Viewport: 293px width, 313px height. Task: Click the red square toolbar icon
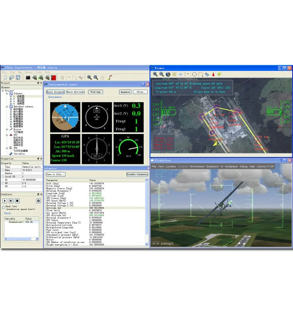click(54, 77)
